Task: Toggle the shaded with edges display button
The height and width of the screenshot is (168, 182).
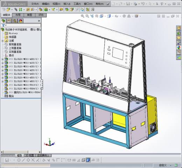Action: coord(88,160)
